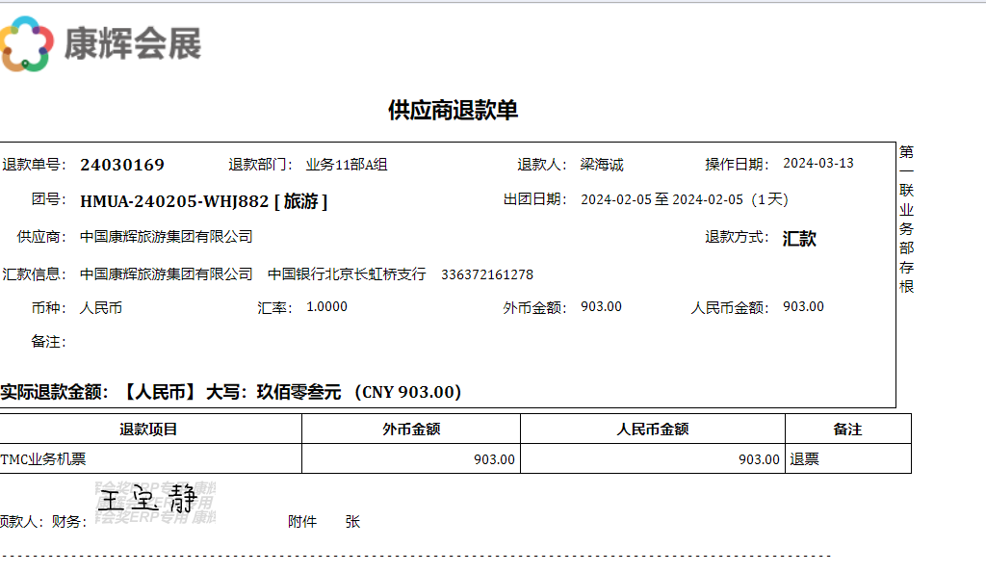Click the refund person name 梁海诚

(602, 165)
